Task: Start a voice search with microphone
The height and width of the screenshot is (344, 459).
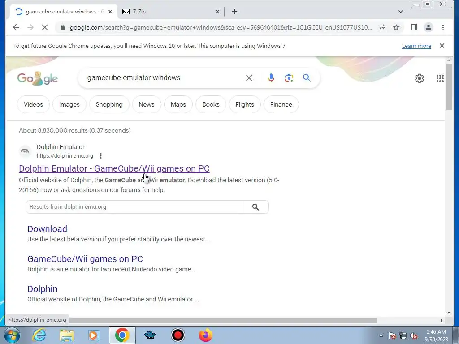Action: (271, 78)
